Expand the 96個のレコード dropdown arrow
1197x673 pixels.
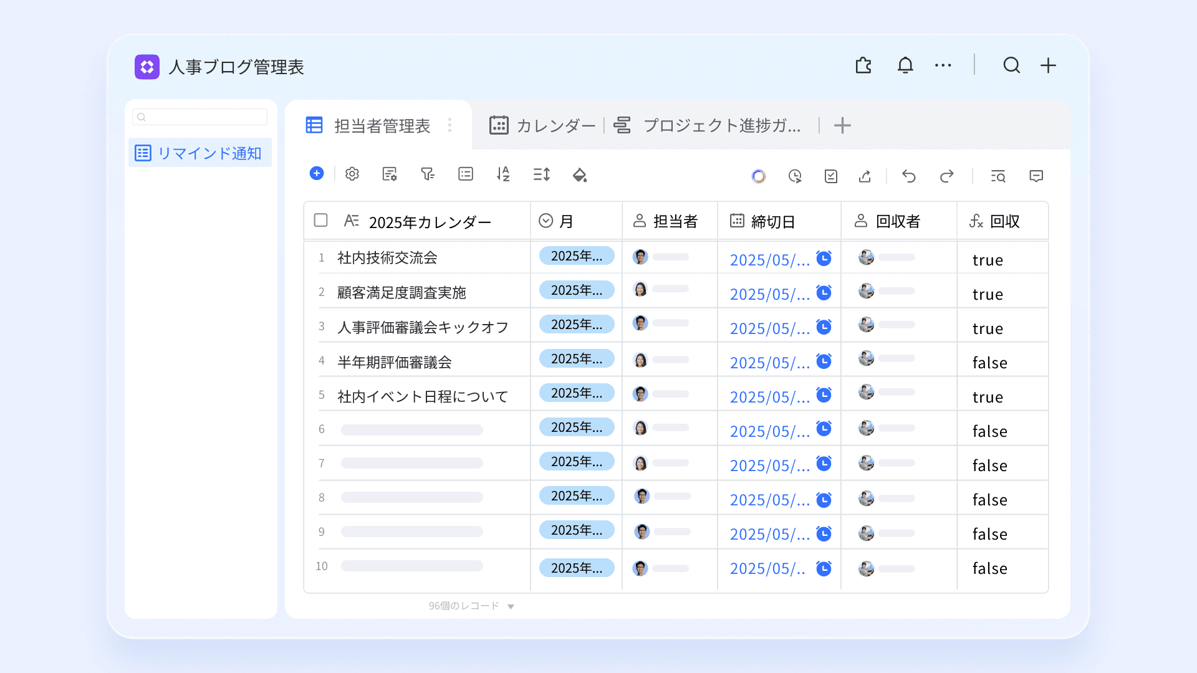point(511,606)
